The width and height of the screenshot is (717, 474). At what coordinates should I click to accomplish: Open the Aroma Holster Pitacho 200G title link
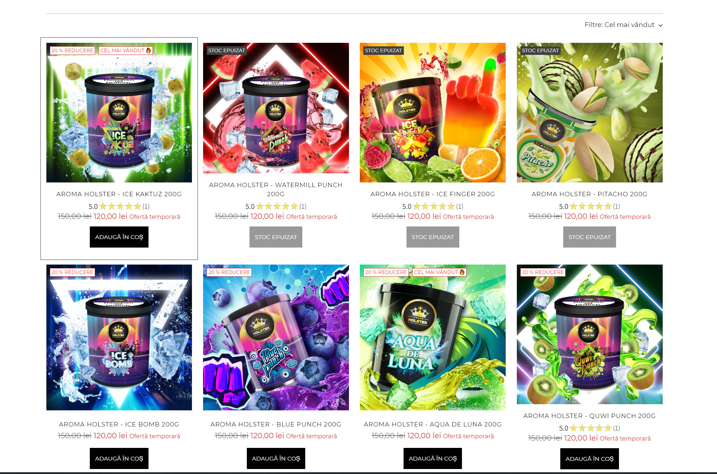[589, 194]
